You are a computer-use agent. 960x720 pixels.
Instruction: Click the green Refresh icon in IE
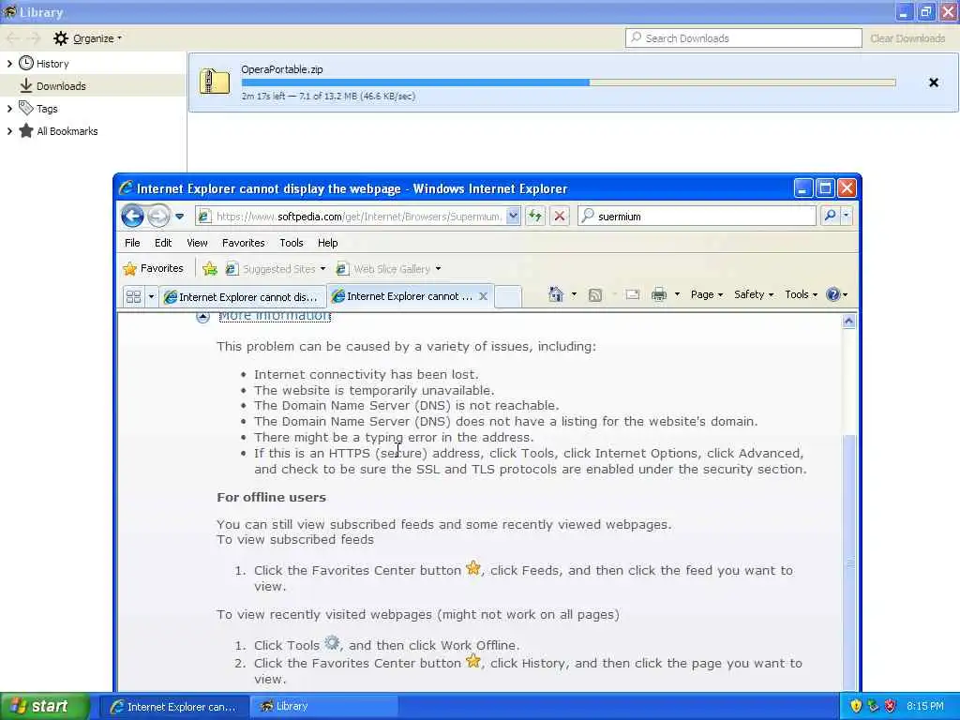coord(535,216)
